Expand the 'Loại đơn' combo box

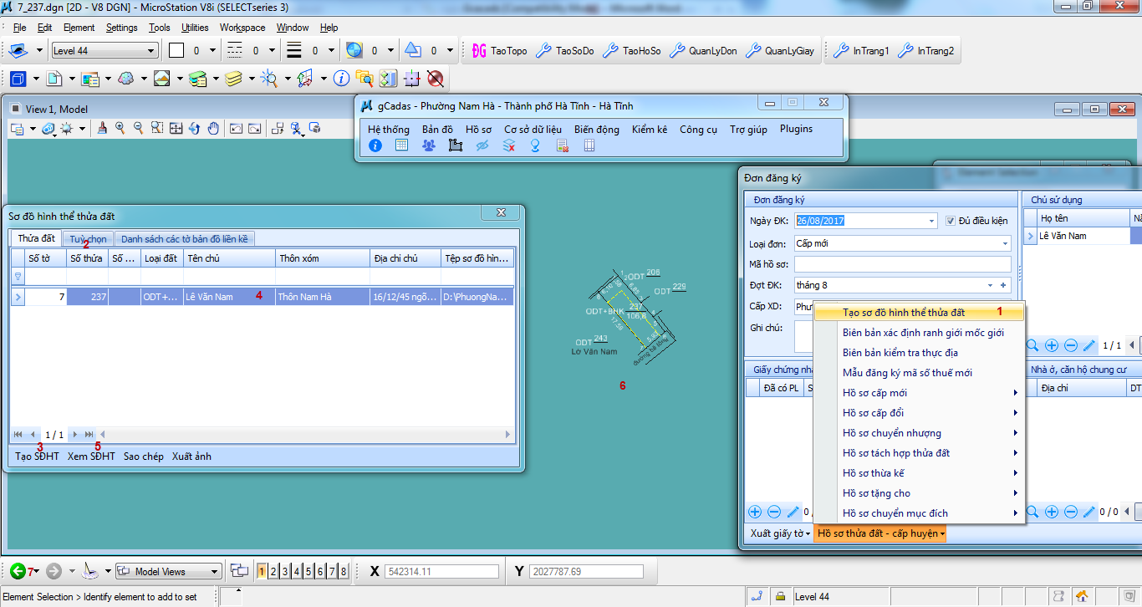(1005, 243)
